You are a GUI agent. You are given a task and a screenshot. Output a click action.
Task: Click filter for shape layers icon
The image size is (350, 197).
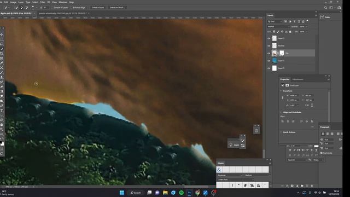point(299,21)
